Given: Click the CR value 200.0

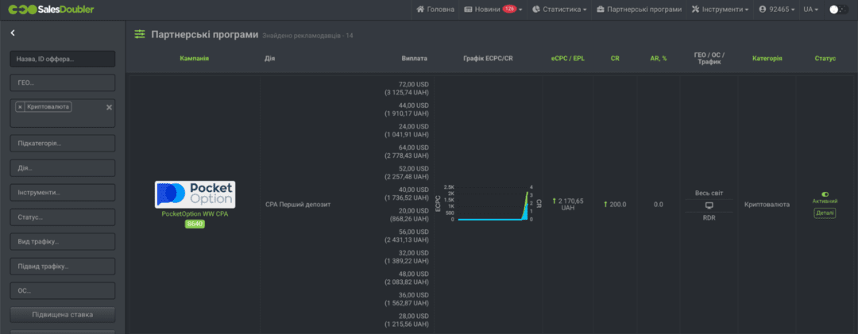Looking at the screenshot, I should 615,205.
